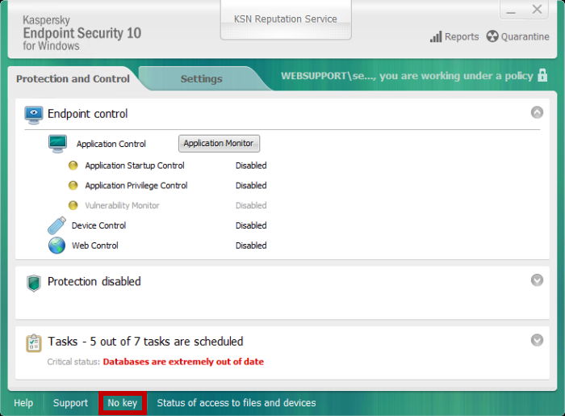Click Disabled status next to Device Control
The image size is (565, 416).
point(251,225)
